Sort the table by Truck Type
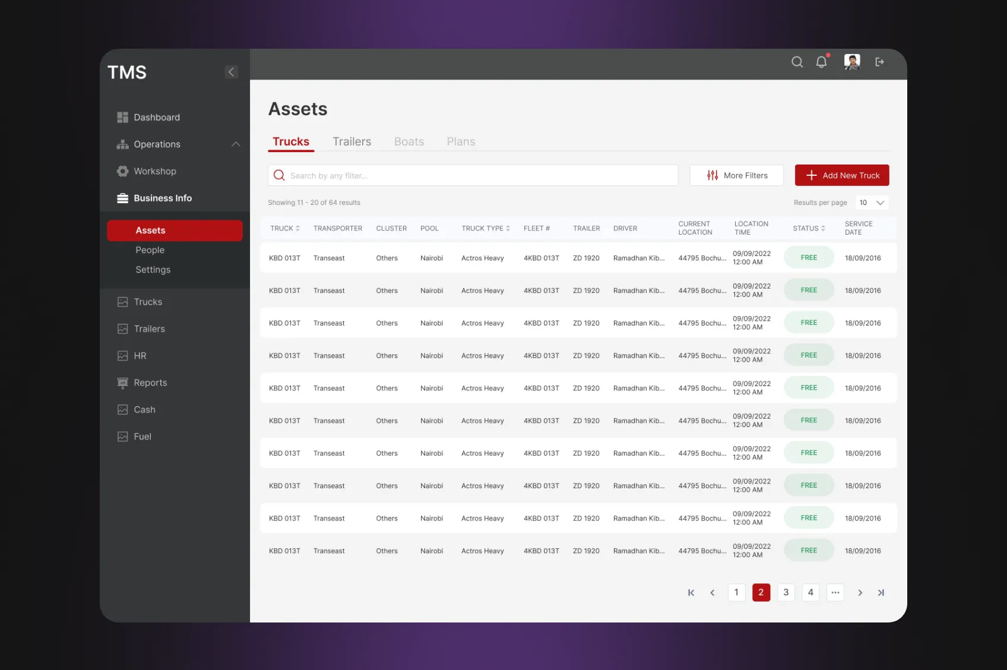The height and width of the screenshot is (670, 1007). 486,228
